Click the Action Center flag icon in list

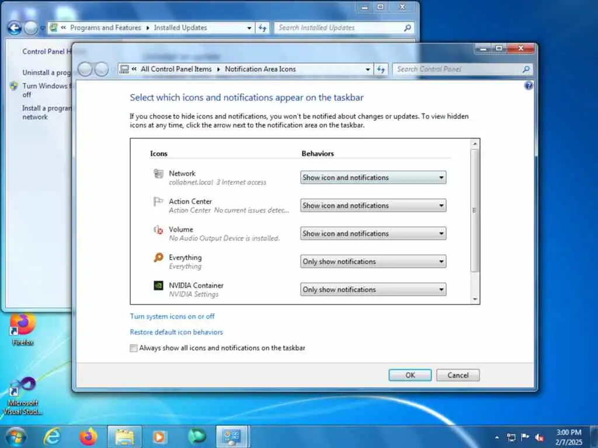[158, 201]
